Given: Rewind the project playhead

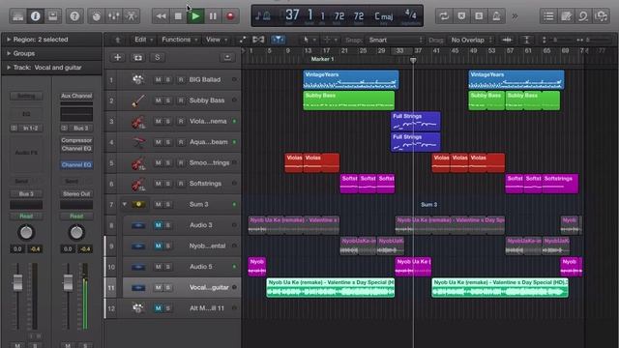Looking at the screenshot, I should coord(161,16).
